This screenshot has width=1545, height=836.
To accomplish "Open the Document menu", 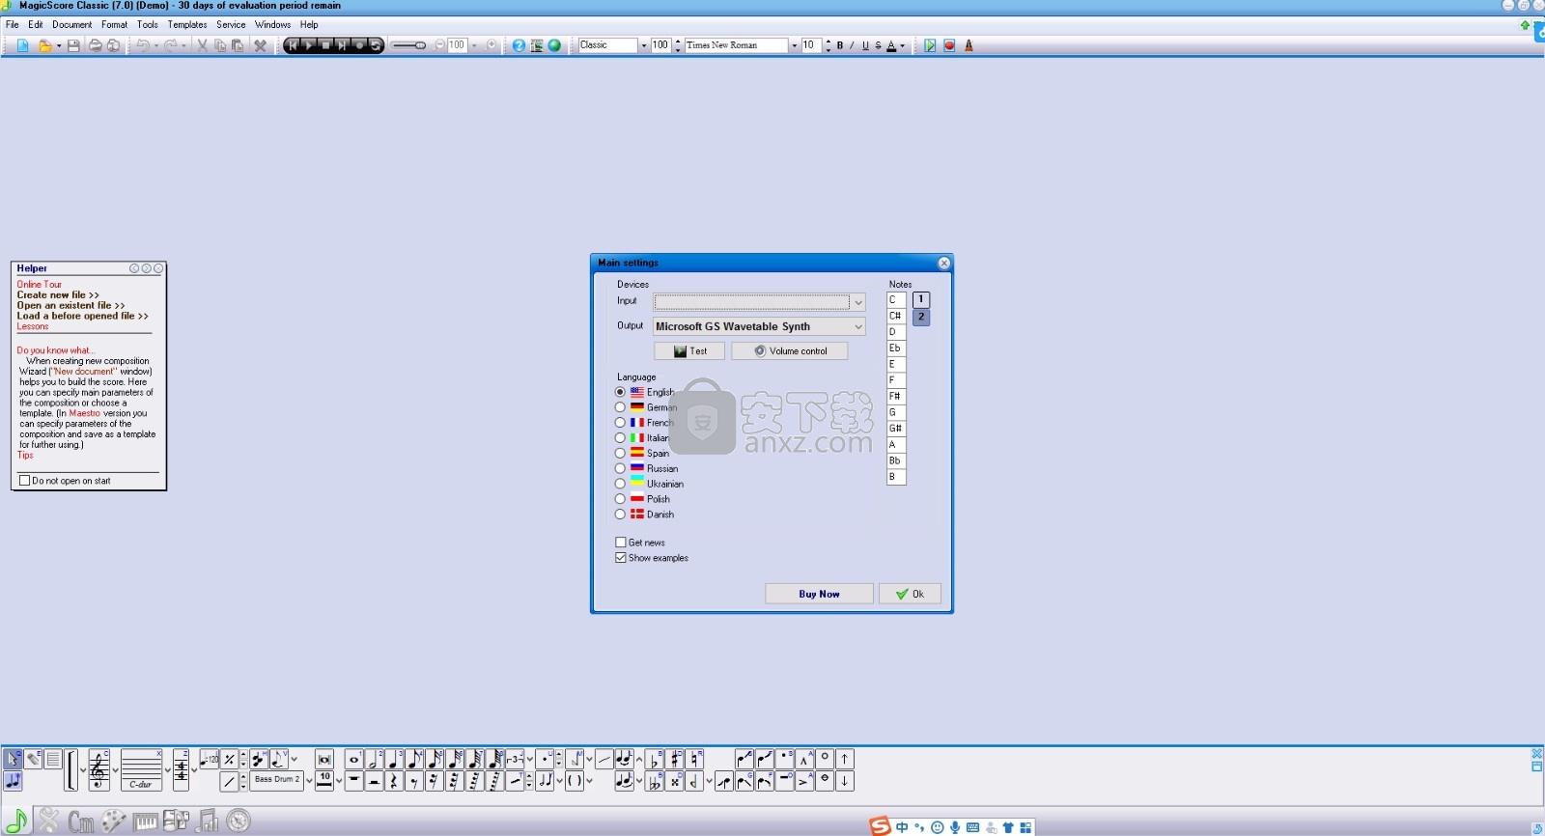I will point(72,25).
